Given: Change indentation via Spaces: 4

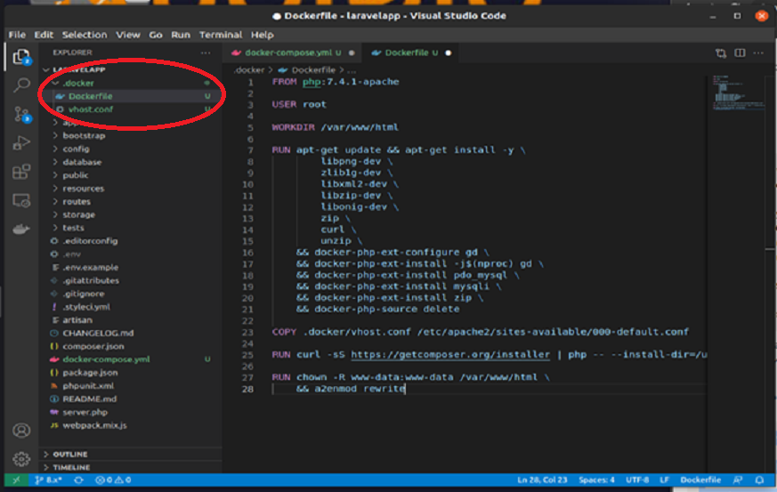Looking at the screenshot, I should 596,480.
